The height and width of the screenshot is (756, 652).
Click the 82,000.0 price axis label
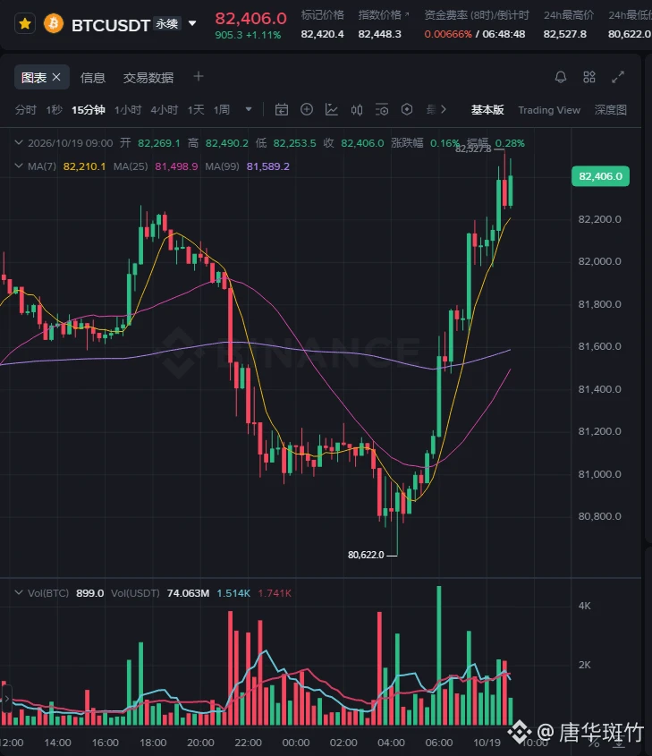coord(599,261)
